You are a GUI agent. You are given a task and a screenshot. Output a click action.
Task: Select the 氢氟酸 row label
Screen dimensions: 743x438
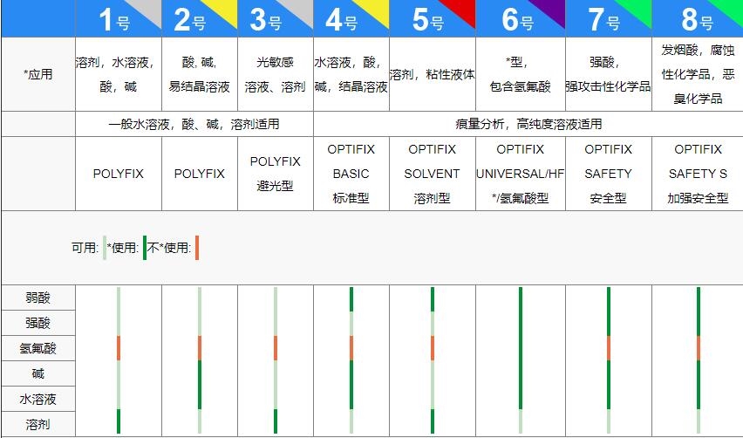[x=37, y=348]
